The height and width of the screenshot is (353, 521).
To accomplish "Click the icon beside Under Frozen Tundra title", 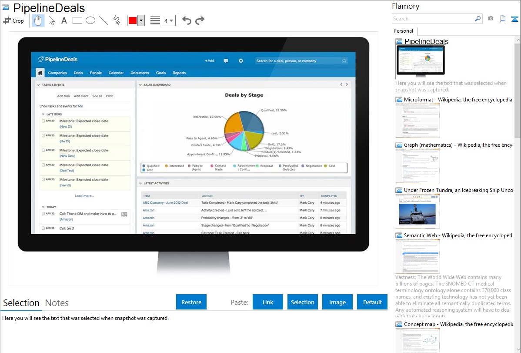I will pyautogui.click(x=399, y=190).
